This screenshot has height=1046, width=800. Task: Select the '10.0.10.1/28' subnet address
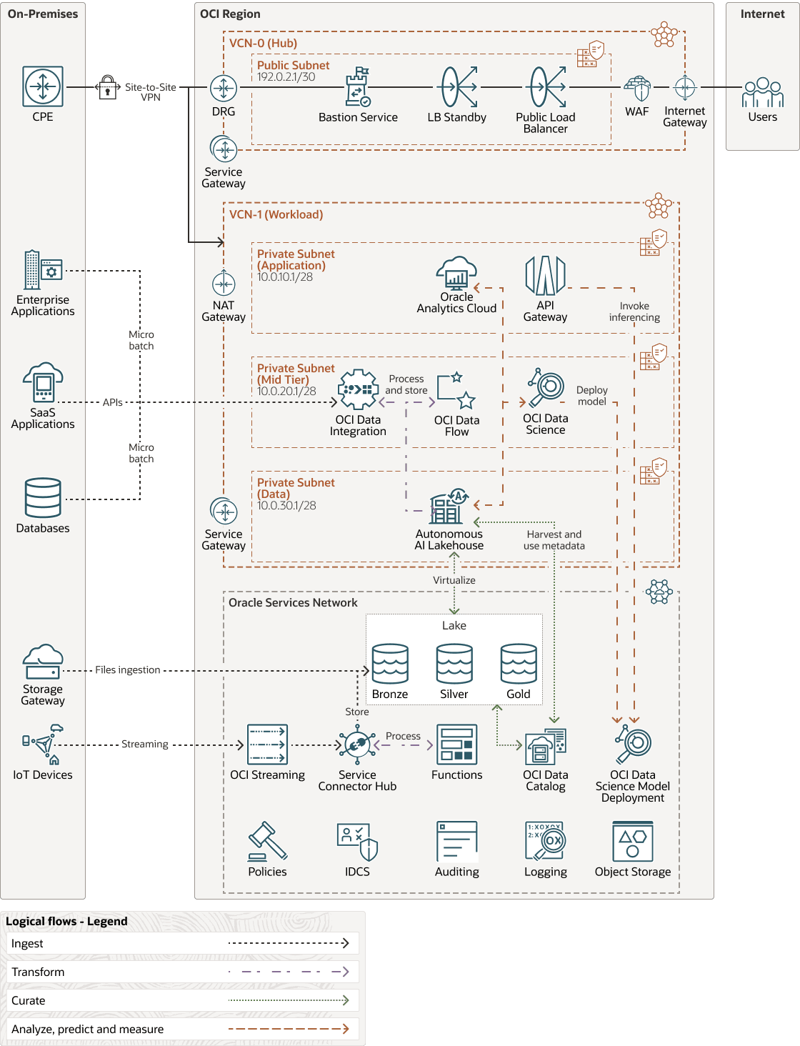click(x=285, y=277)
